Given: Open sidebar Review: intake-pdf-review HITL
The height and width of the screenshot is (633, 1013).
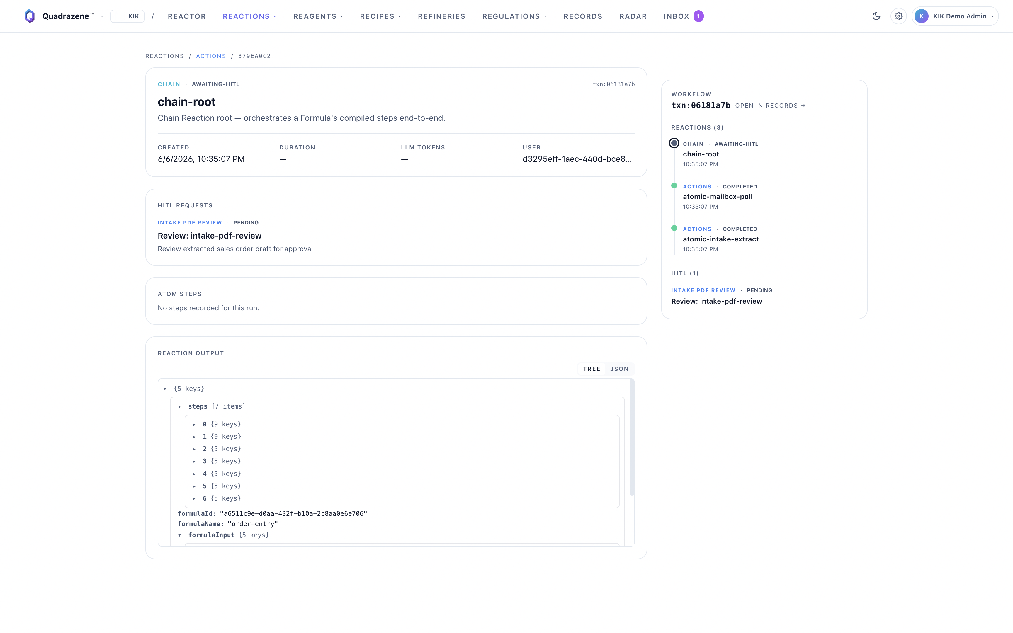Looking at the screenshot, I should (x=716, y=301).
